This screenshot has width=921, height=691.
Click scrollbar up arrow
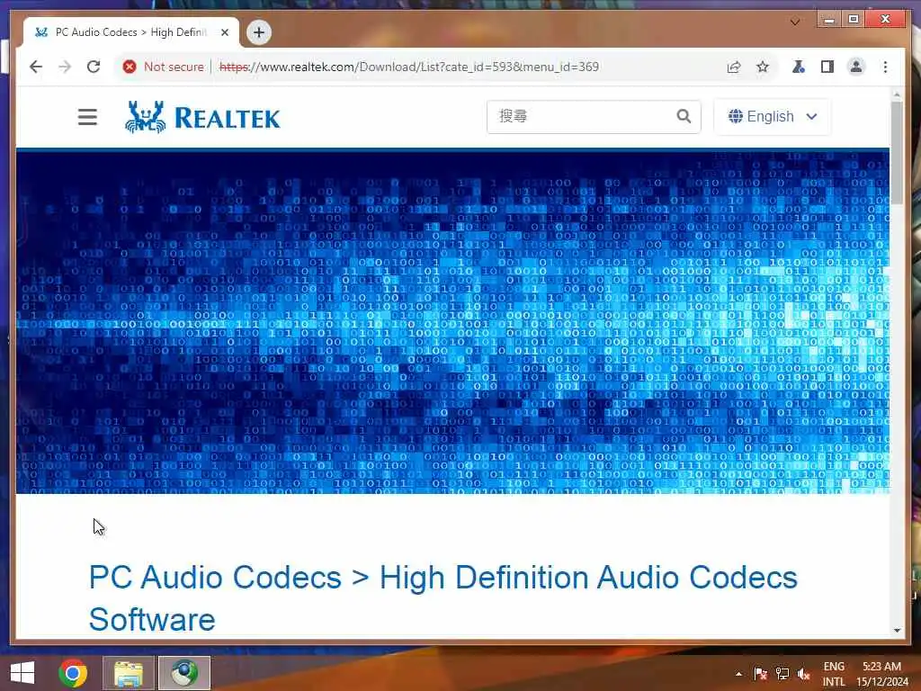tap(897, 94)
